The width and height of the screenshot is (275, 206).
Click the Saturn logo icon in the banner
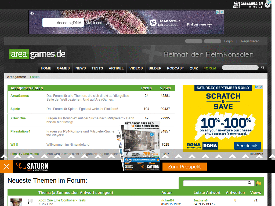tap(20, 166)
